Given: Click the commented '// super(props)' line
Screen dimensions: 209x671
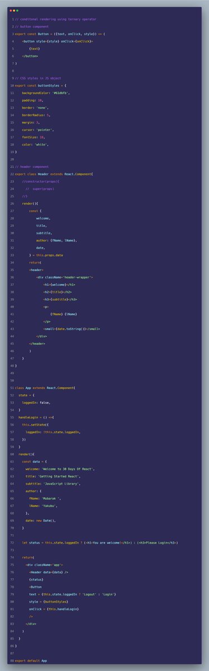Looking at the screenshot, I should pos(38,188).
